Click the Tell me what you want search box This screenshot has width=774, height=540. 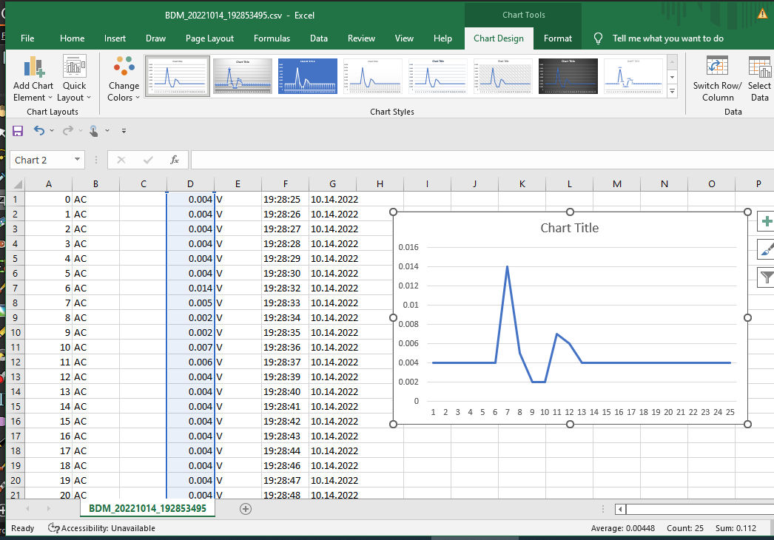(x=668, y=38)
